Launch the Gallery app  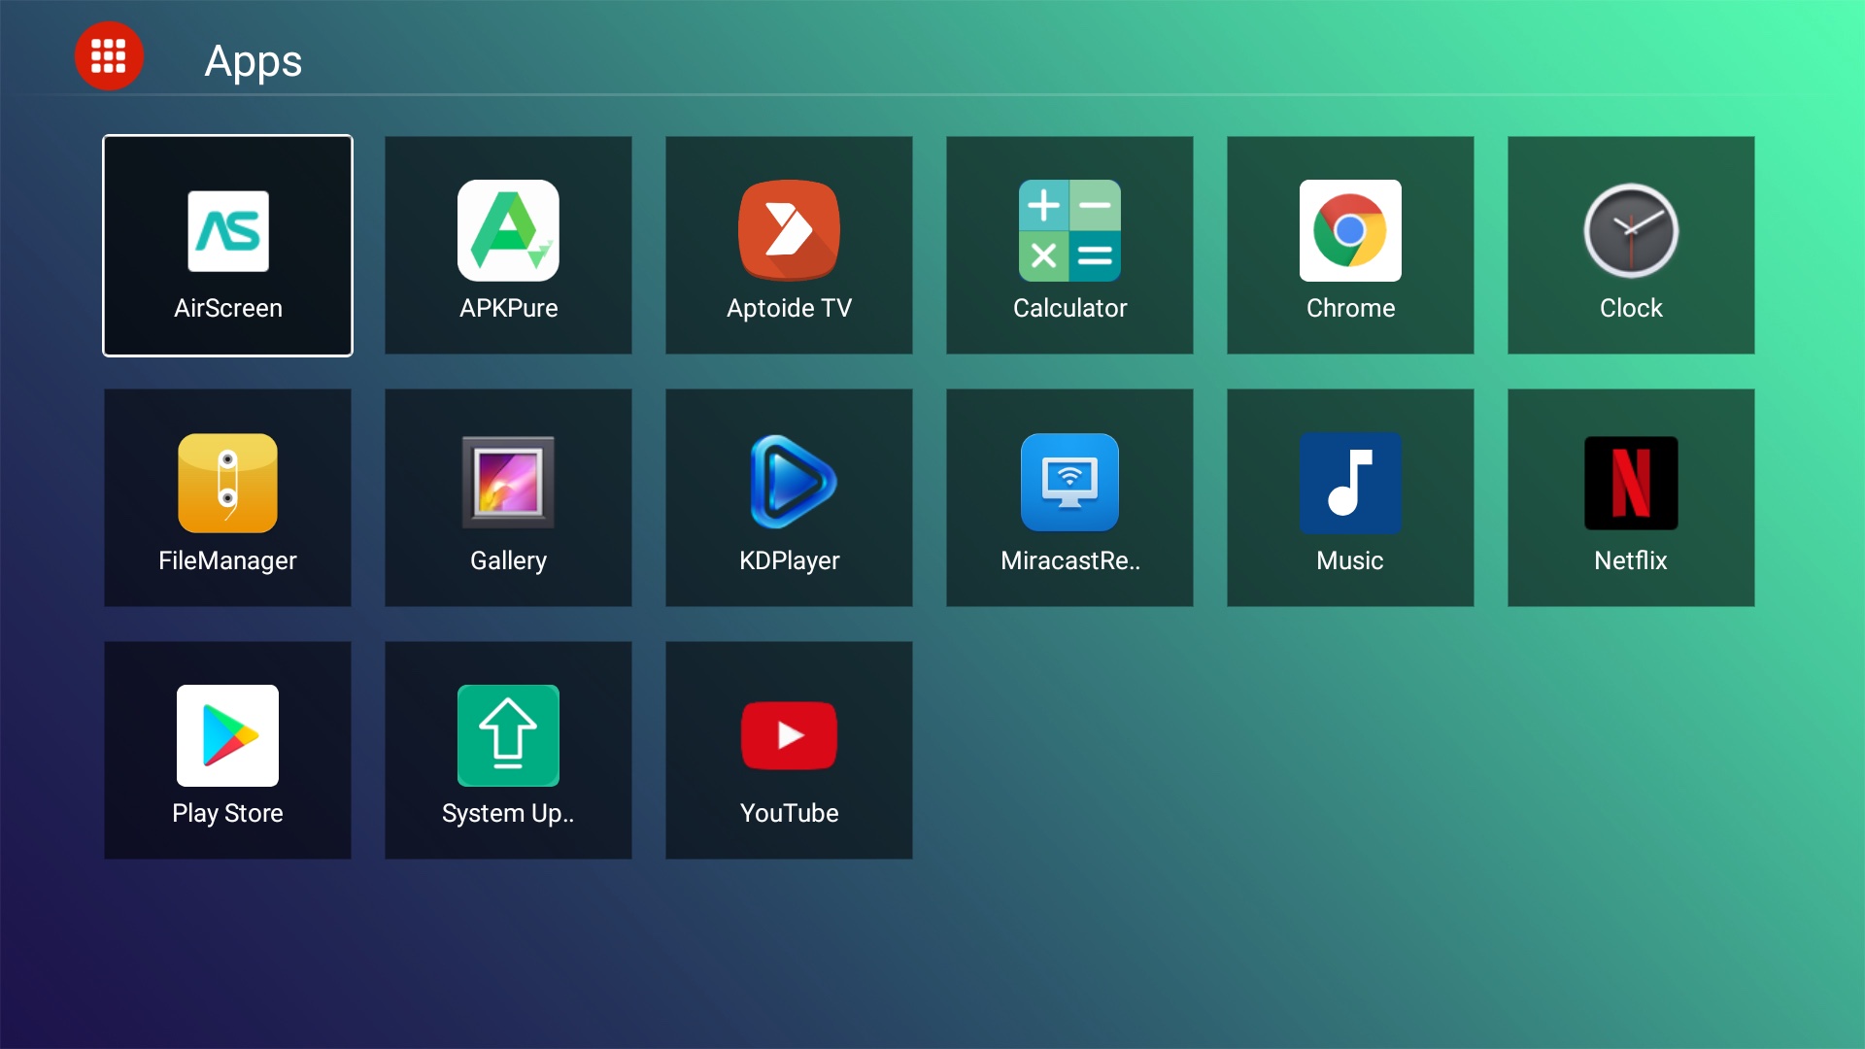pyautogui.click(x=508, y=497)
